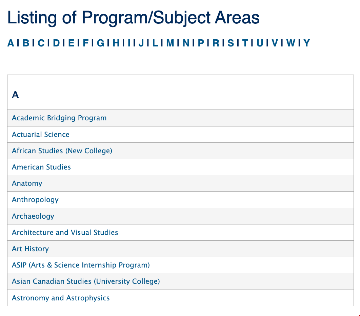The height and width of the screenshot is (316, 360).
Task: View the Art History program
Action: pos(30,249)
